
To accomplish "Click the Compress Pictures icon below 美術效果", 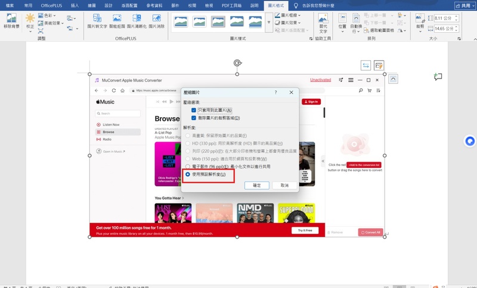I will coord(41,31).
